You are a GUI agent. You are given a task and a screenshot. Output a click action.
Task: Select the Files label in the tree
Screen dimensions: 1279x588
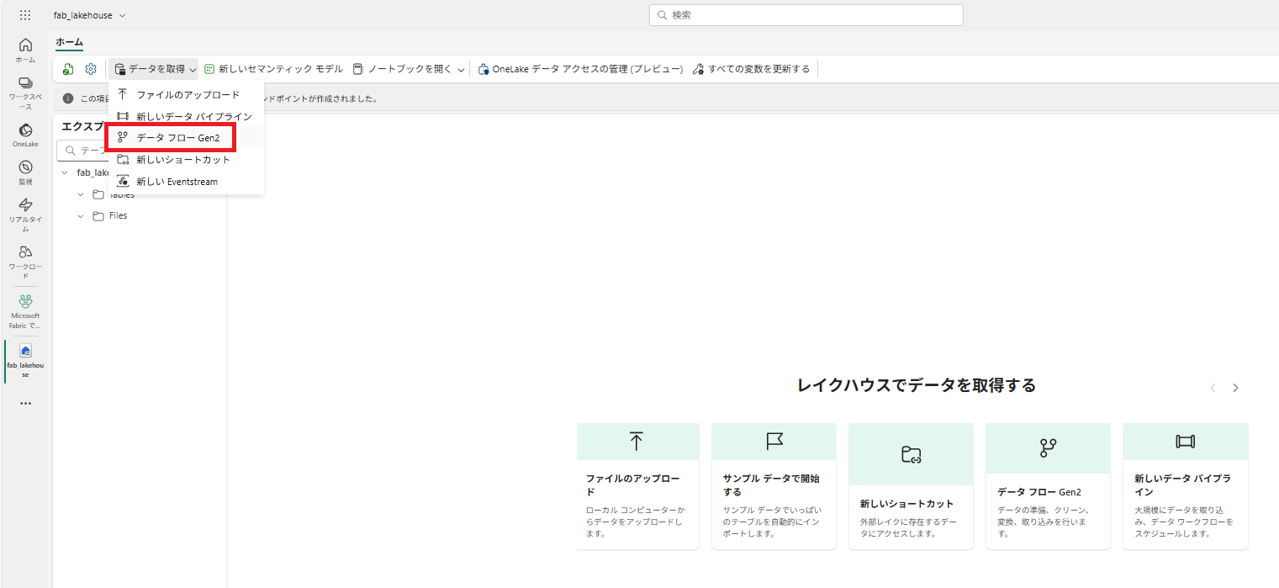[119, 216]
